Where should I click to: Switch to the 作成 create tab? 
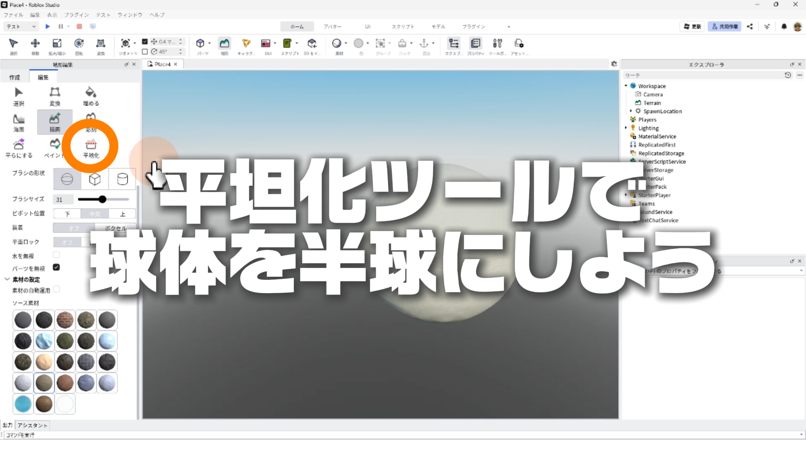point(15,77)
